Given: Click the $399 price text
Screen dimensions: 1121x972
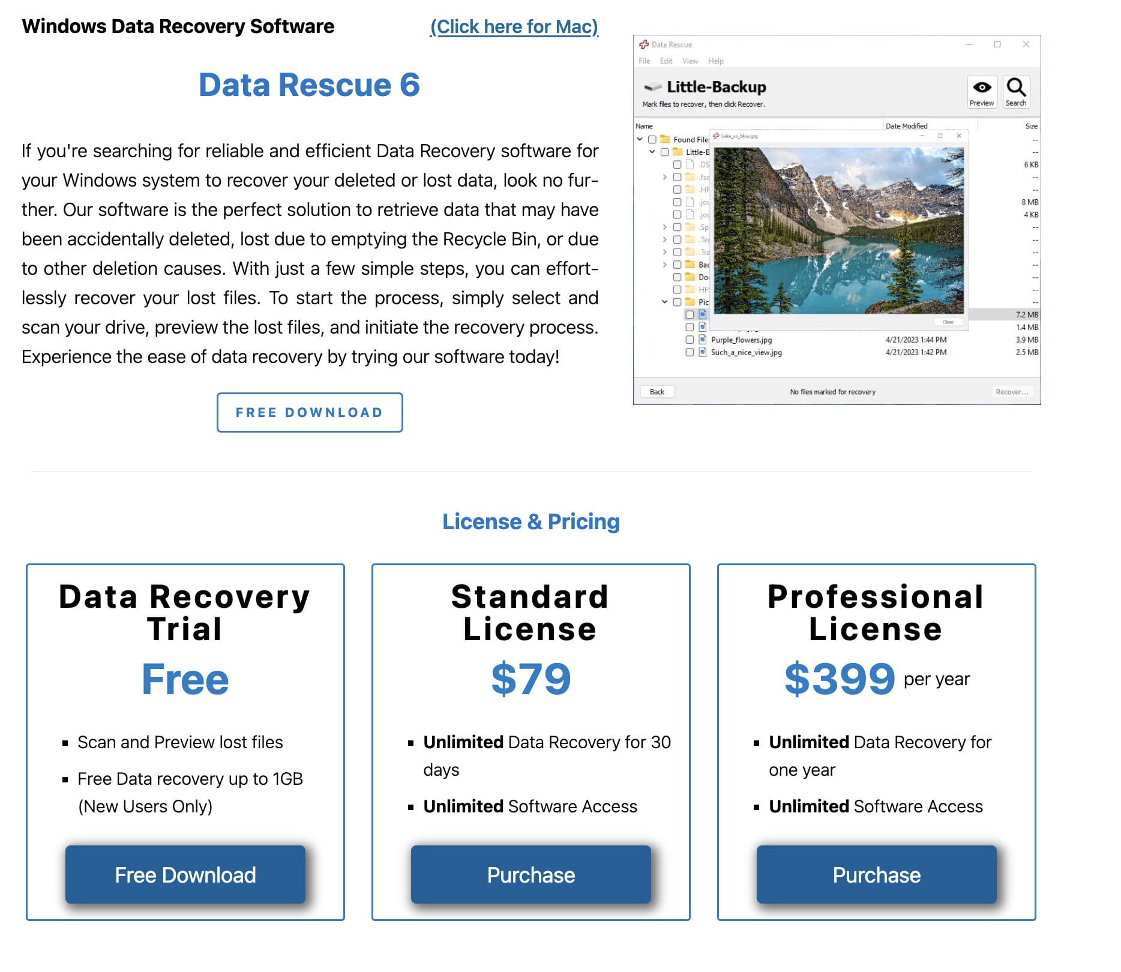Looking at the screenshot, I should [840, 679].
